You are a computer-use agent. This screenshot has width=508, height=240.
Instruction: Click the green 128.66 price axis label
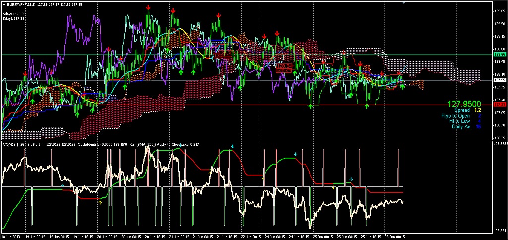[499, 54]
